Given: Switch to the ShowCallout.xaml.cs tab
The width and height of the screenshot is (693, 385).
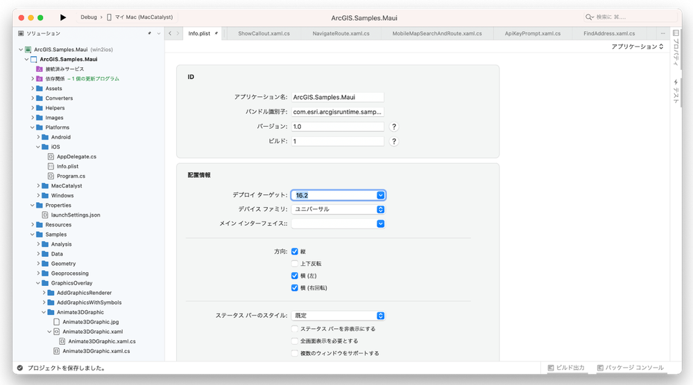Looking at the screenshot, I should click(x=264, y=33).
